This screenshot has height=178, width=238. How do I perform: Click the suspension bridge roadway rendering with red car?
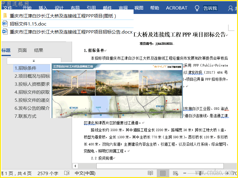pos(73,83)
